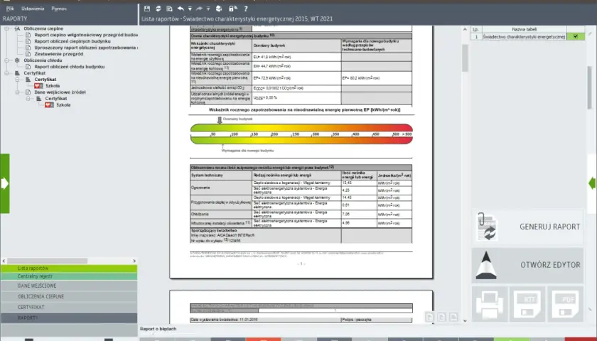Save report as RTF file
This screenshot has height=341, width=597.
(527, 303)
